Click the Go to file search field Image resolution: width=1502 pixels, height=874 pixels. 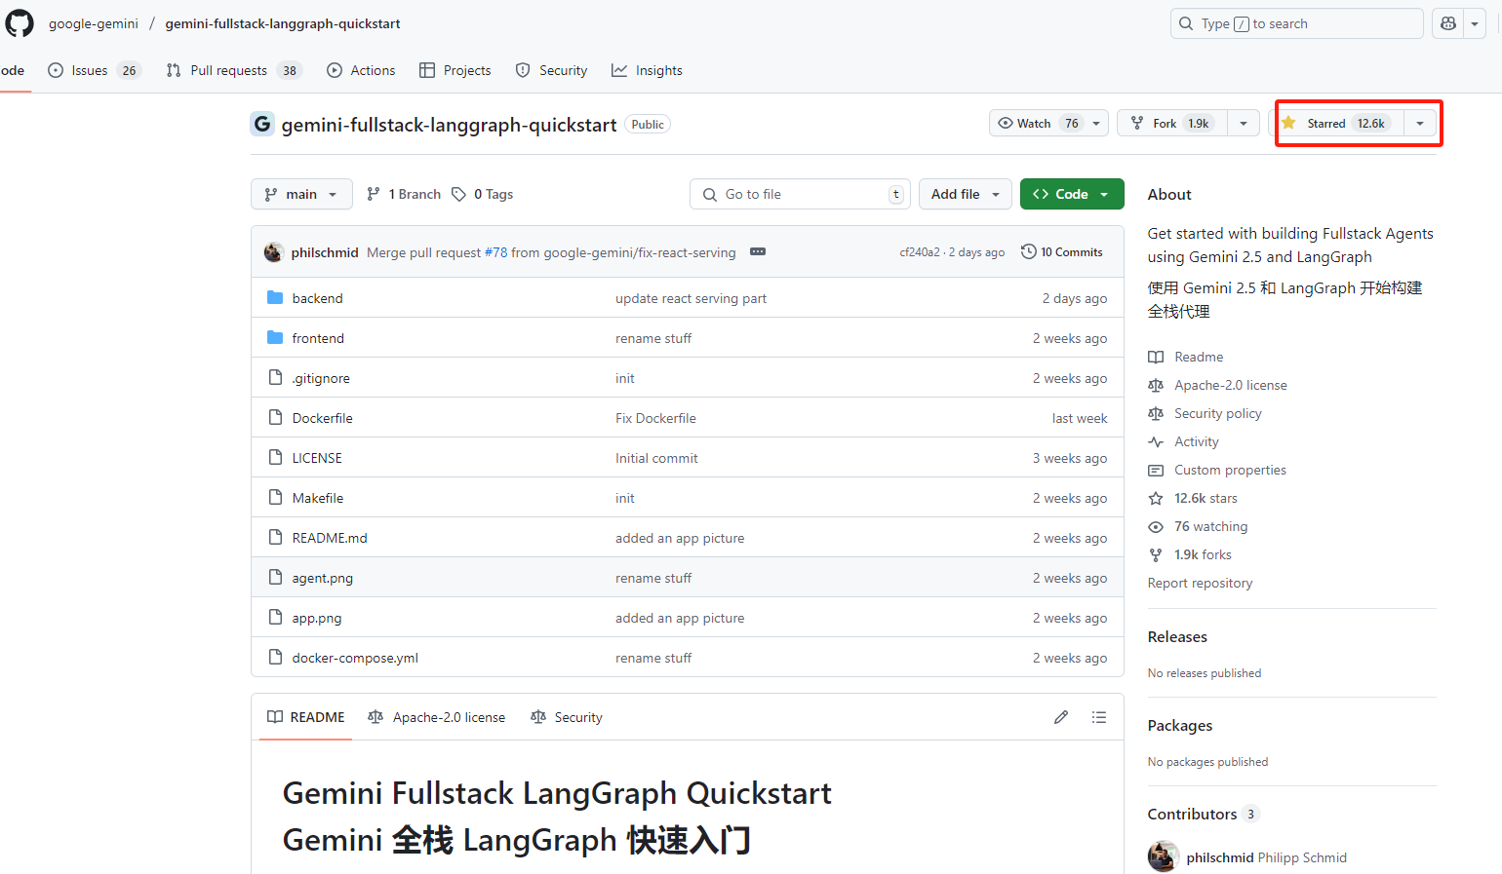[x=800, y=194]
